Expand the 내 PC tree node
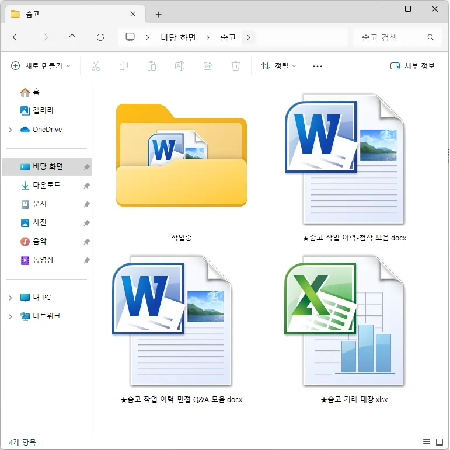This screenshot has height=450, width=450. [x=11, y=298]
